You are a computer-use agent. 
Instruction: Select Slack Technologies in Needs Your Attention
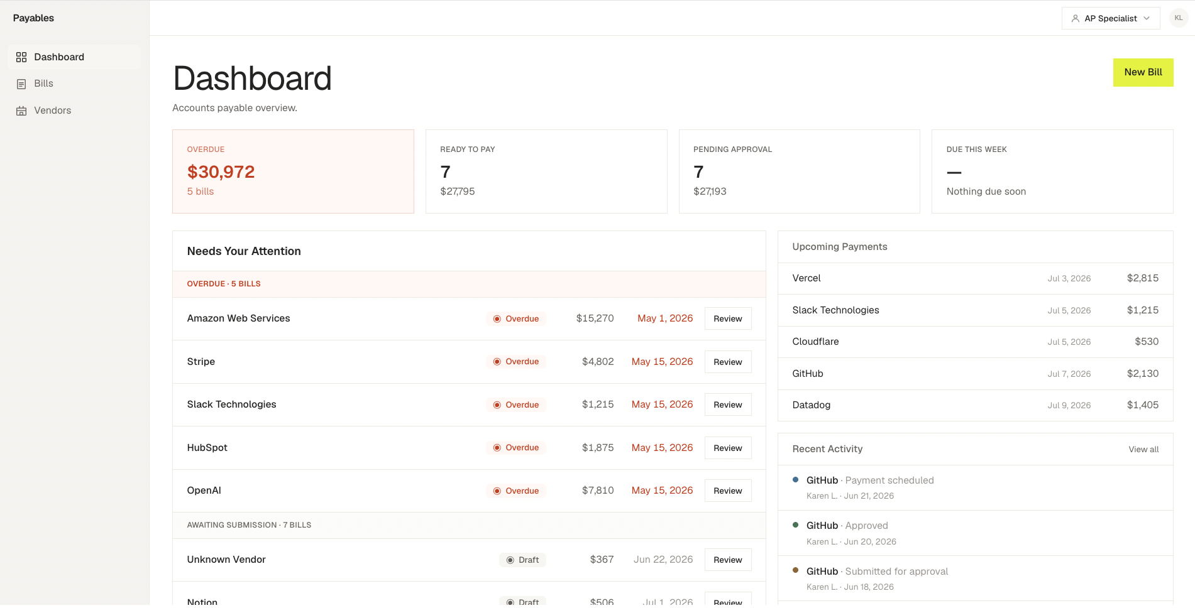click(231, 404)
